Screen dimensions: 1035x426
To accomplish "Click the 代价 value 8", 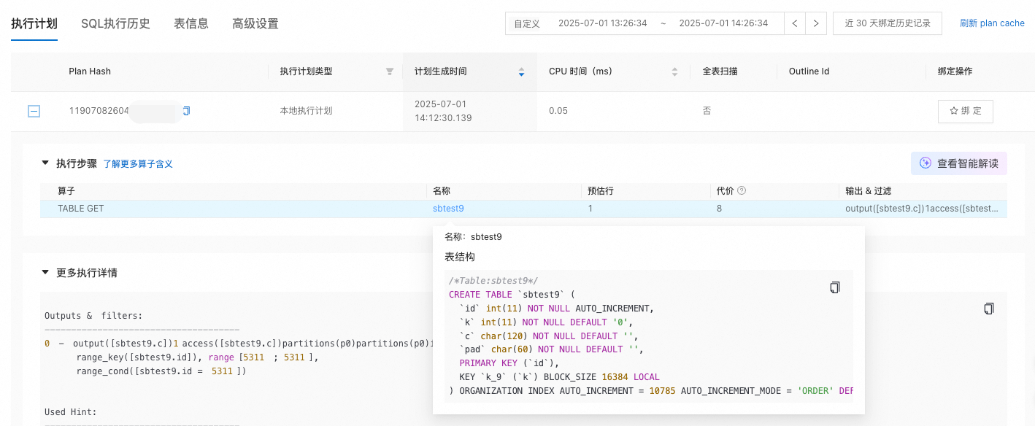I will (x=720, y=209).
